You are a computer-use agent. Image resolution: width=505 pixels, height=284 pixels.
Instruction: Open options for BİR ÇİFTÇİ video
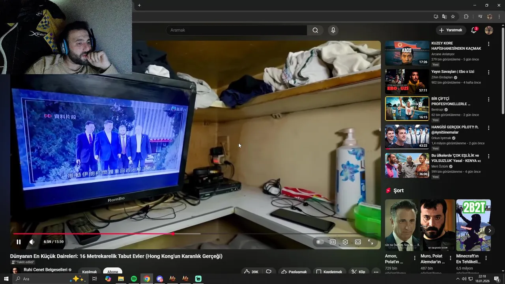[x=489, y=99]
